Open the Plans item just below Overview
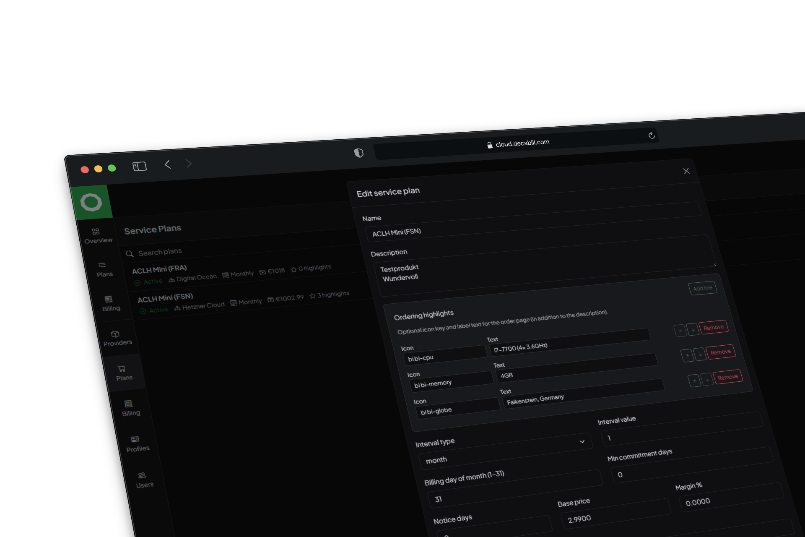Image resolution: width=805 pixels, height=537 pixels. [104, 270]
